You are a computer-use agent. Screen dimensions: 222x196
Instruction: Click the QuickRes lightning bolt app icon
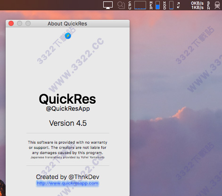pyautogui.click(x=68, y=36)
